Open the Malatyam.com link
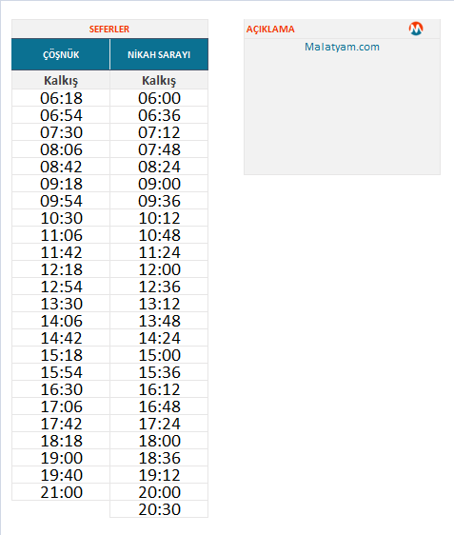This screenshot has height=535, width=454. (x=342, y=47)
